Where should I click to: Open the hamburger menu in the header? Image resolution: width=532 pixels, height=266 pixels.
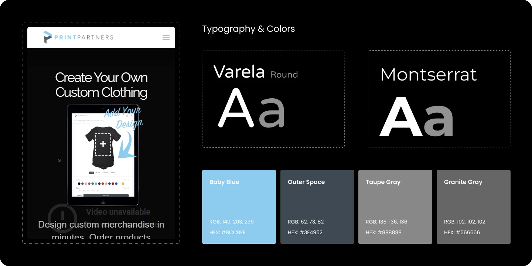click(166, 37)
